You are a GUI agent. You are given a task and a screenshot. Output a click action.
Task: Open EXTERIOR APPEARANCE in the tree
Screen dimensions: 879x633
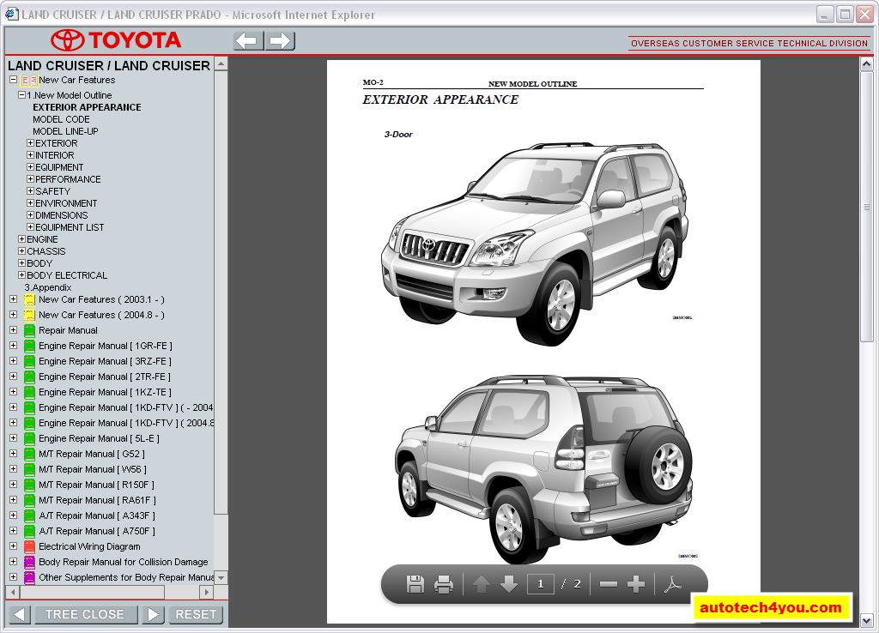(x=87, y=107)
